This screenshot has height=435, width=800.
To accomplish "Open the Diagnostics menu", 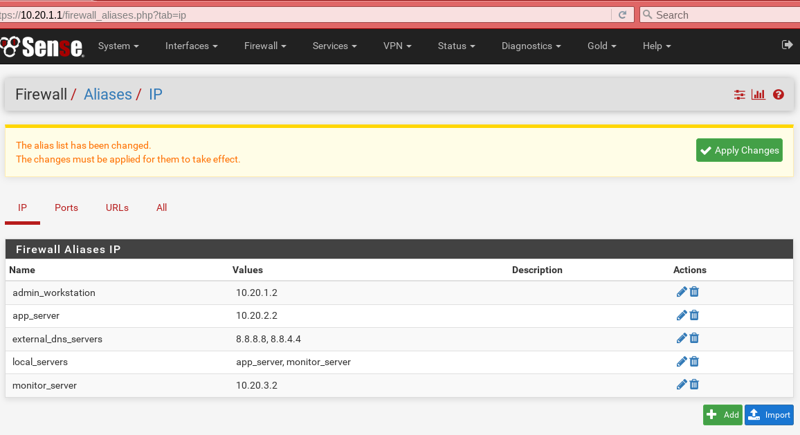I will 531,46.
